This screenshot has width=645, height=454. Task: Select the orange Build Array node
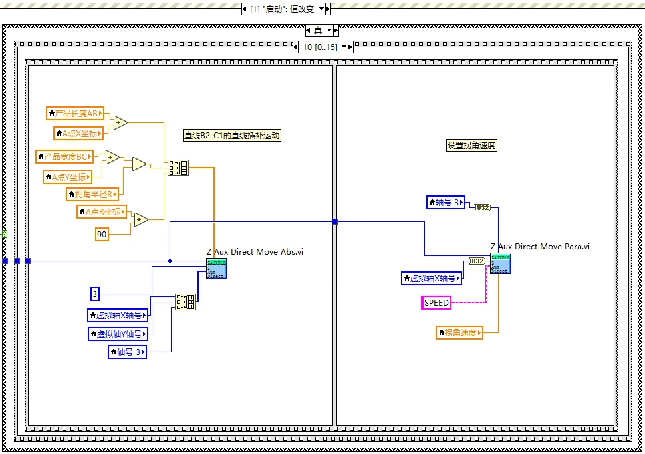click(178, 168)
